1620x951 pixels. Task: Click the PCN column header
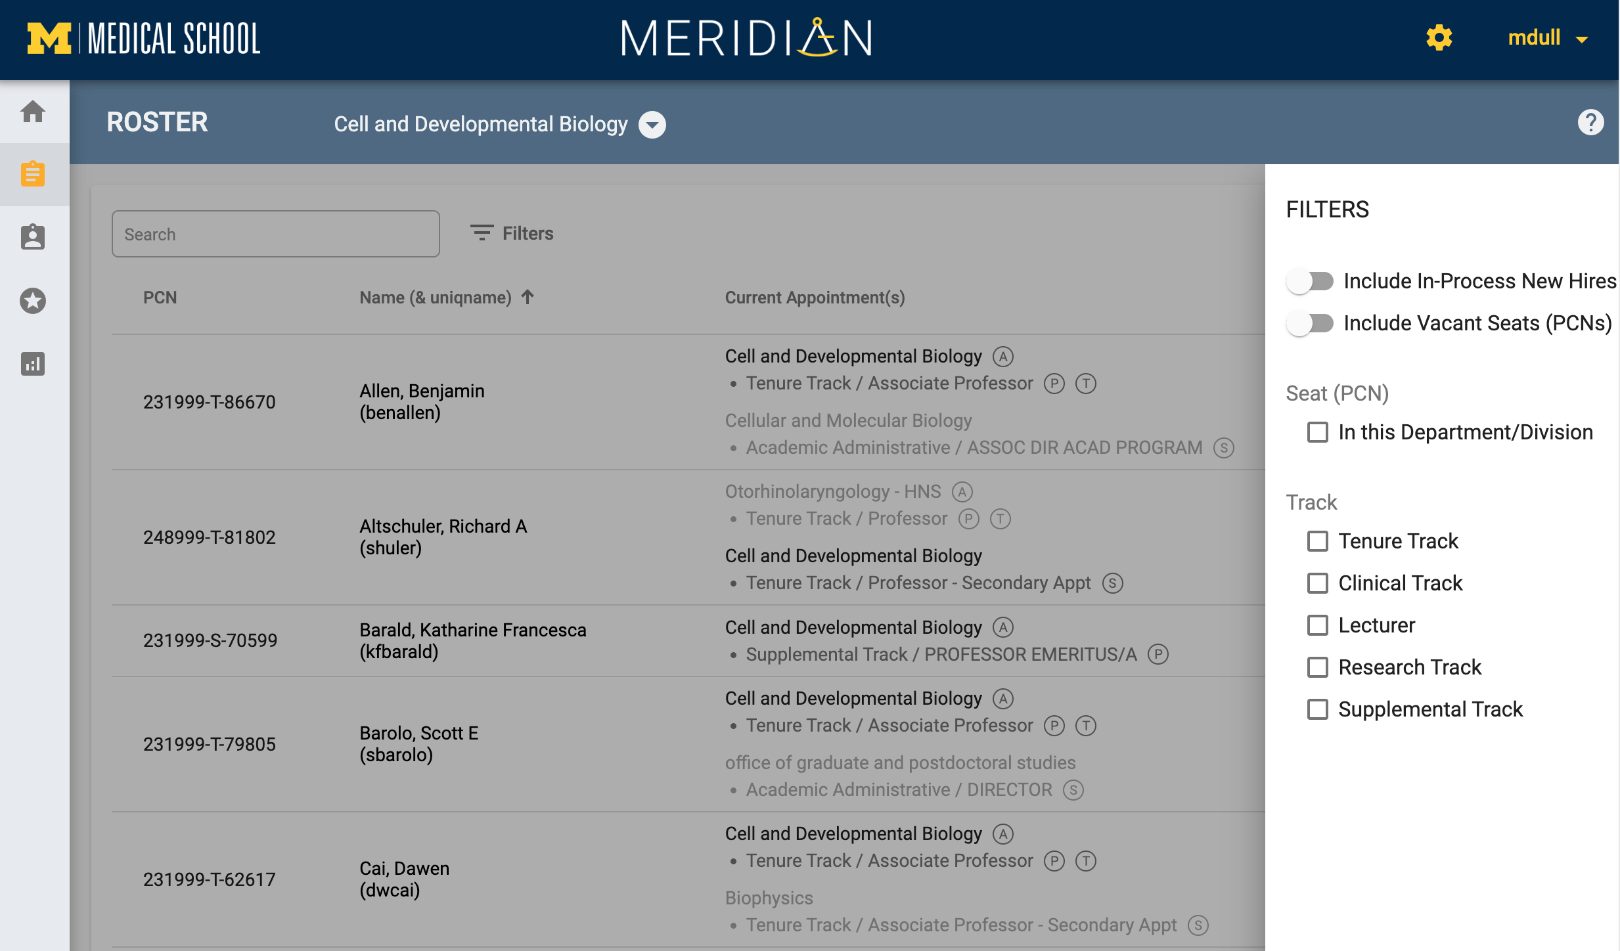[160, 298]
